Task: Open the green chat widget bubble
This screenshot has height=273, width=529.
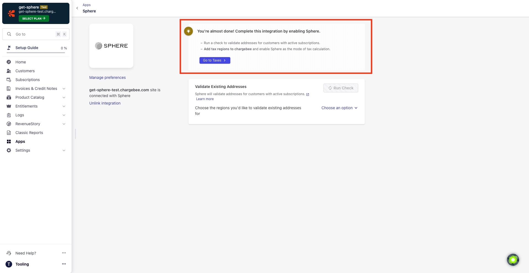Action: pos(513,259)
